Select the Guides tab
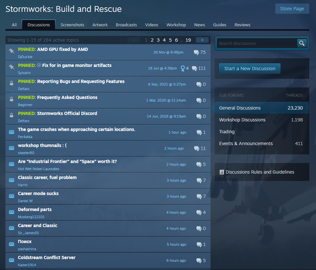The image size is (316, 270). click(x=220, y=25)
